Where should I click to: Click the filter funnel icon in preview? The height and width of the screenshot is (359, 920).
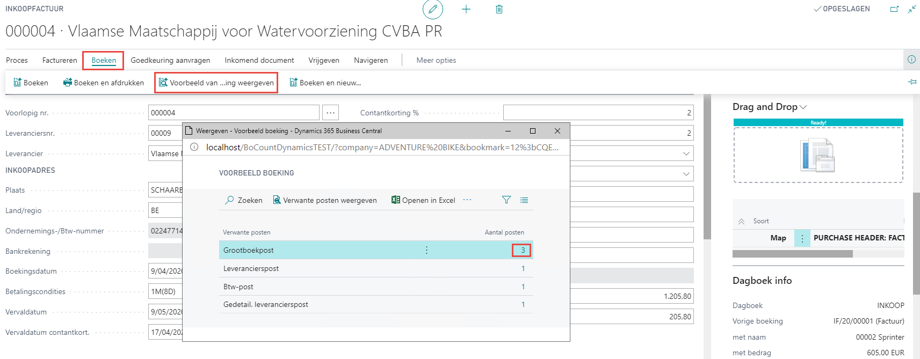506,200
